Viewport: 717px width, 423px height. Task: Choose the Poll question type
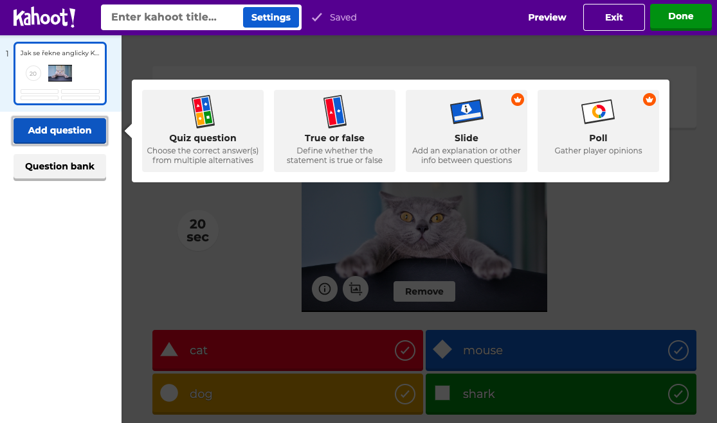[x=598, y=131]
